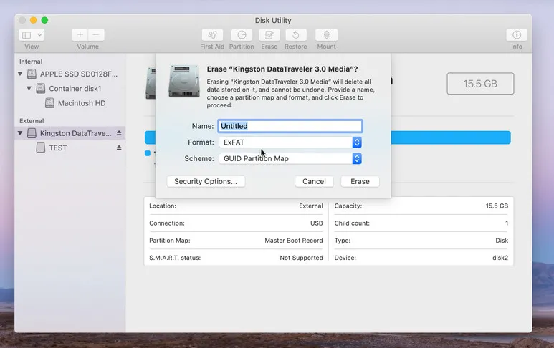Click the Master Boot Record value
Viewport: 554px width, 348px height.
294,241
